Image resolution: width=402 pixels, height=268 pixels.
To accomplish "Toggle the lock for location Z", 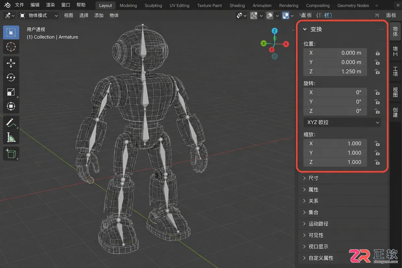I will [377, 72].
